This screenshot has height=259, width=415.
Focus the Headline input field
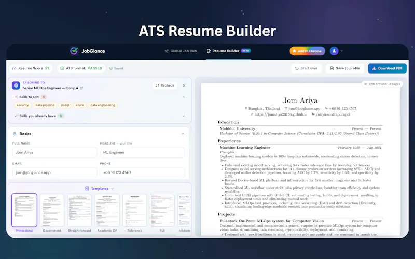click(x=142, y=152)
